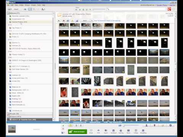Click the yellow star icon in folder header
Image resolution: width=183 pixels, height=137 pixels.
click(72, 21)
